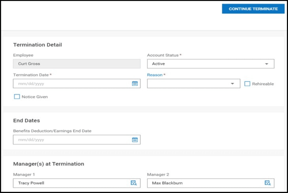
Task: Check the Rehireable checkbox
Action: pyautogui.click(x=247, y=84)
